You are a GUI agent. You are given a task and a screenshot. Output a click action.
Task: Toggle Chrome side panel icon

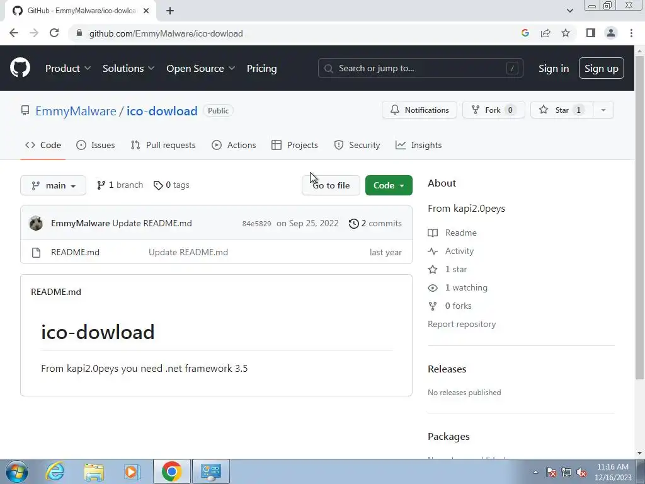pyautogui.click(x=591, y=33)
